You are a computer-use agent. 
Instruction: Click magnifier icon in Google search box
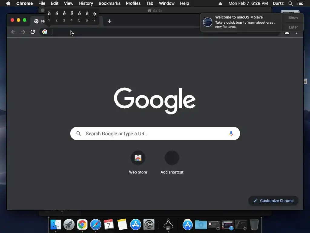78,133
